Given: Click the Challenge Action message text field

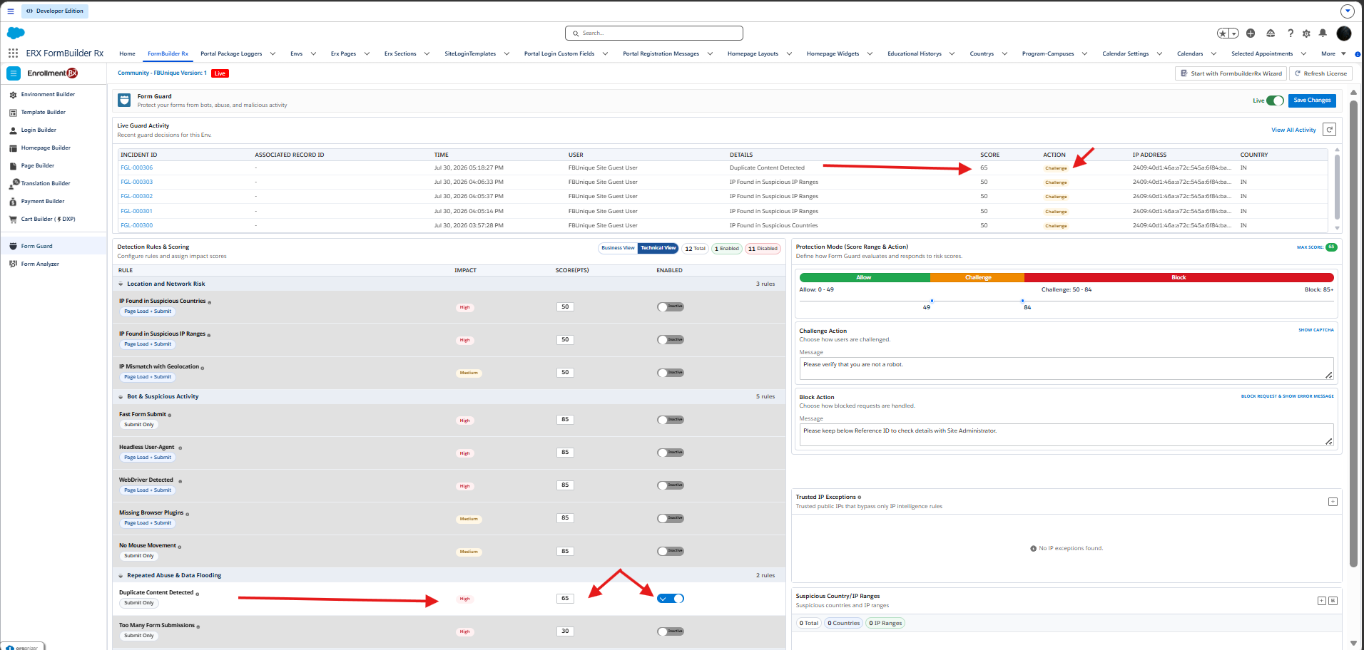Looking at the screenshot, I should click(x=1067, y=368).
